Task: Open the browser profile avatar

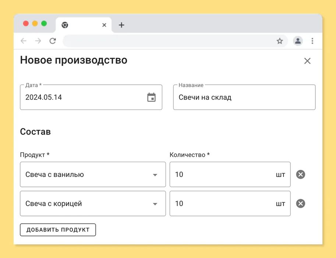Action: [298, 41]
